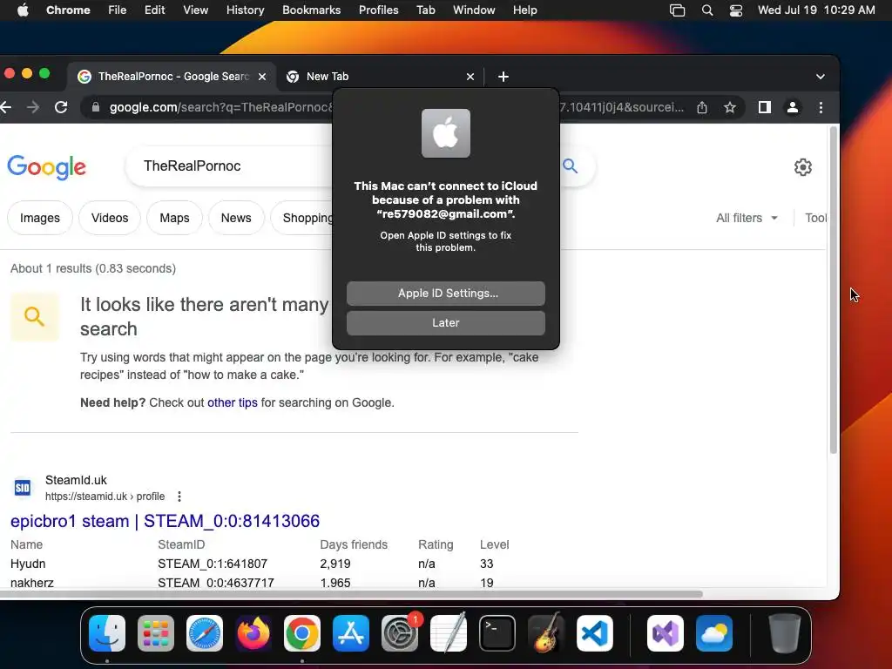Click the TheRealPornoc search field
The height and width of the screenshot is (669, 892).
click(230, 166)
